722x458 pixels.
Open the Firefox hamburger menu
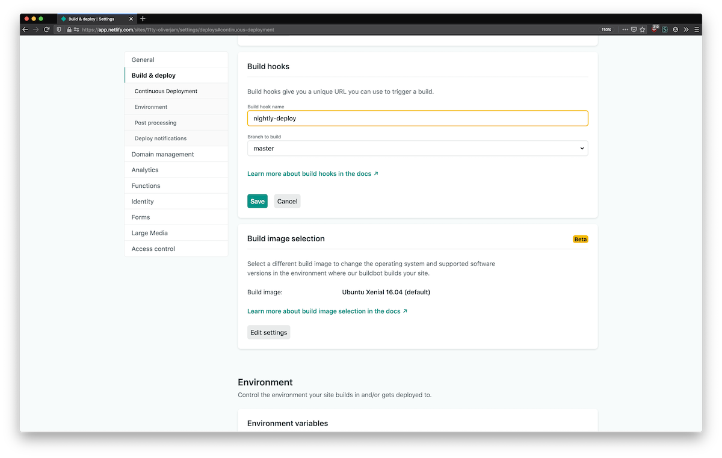click(697, 29)
